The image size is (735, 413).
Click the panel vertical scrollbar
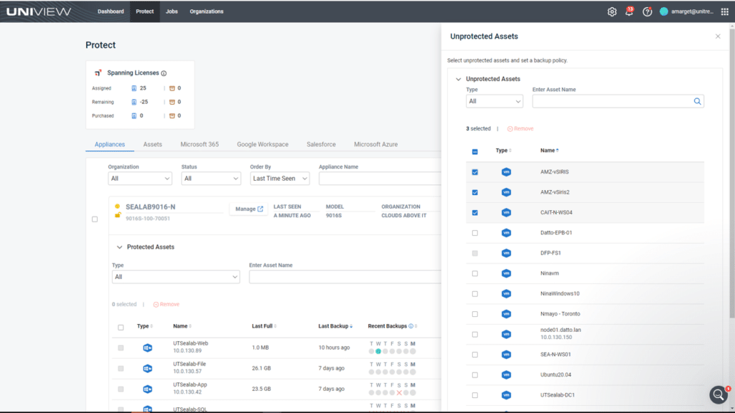[x=731, y=174]
